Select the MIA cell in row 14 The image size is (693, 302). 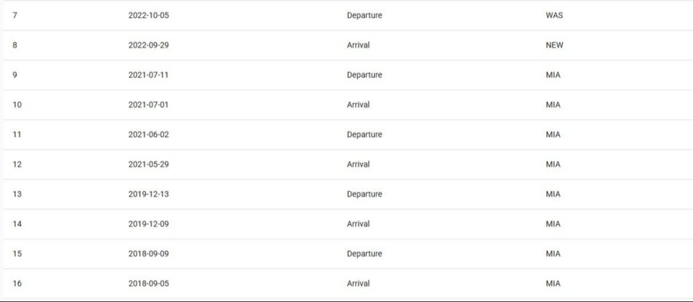pyautogui.click(x=553, y=224)
